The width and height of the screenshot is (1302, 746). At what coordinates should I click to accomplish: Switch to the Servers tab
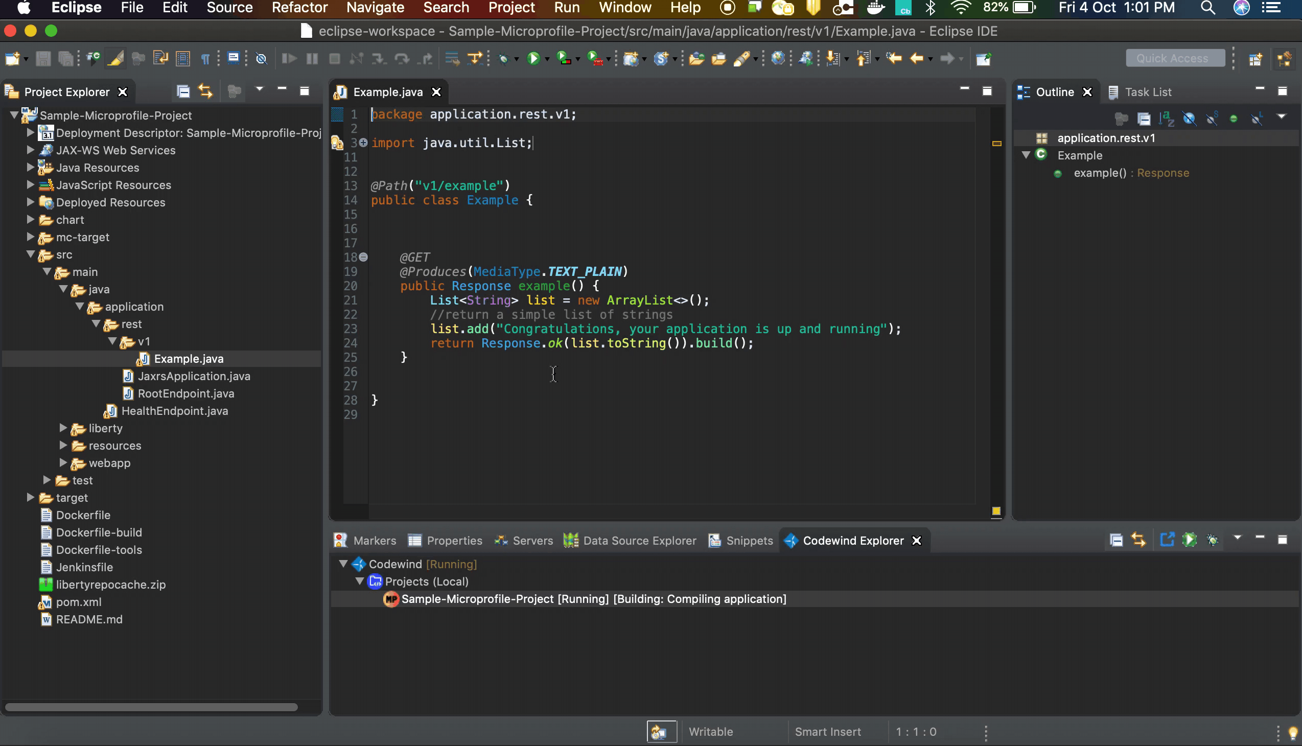coord(532,541)
